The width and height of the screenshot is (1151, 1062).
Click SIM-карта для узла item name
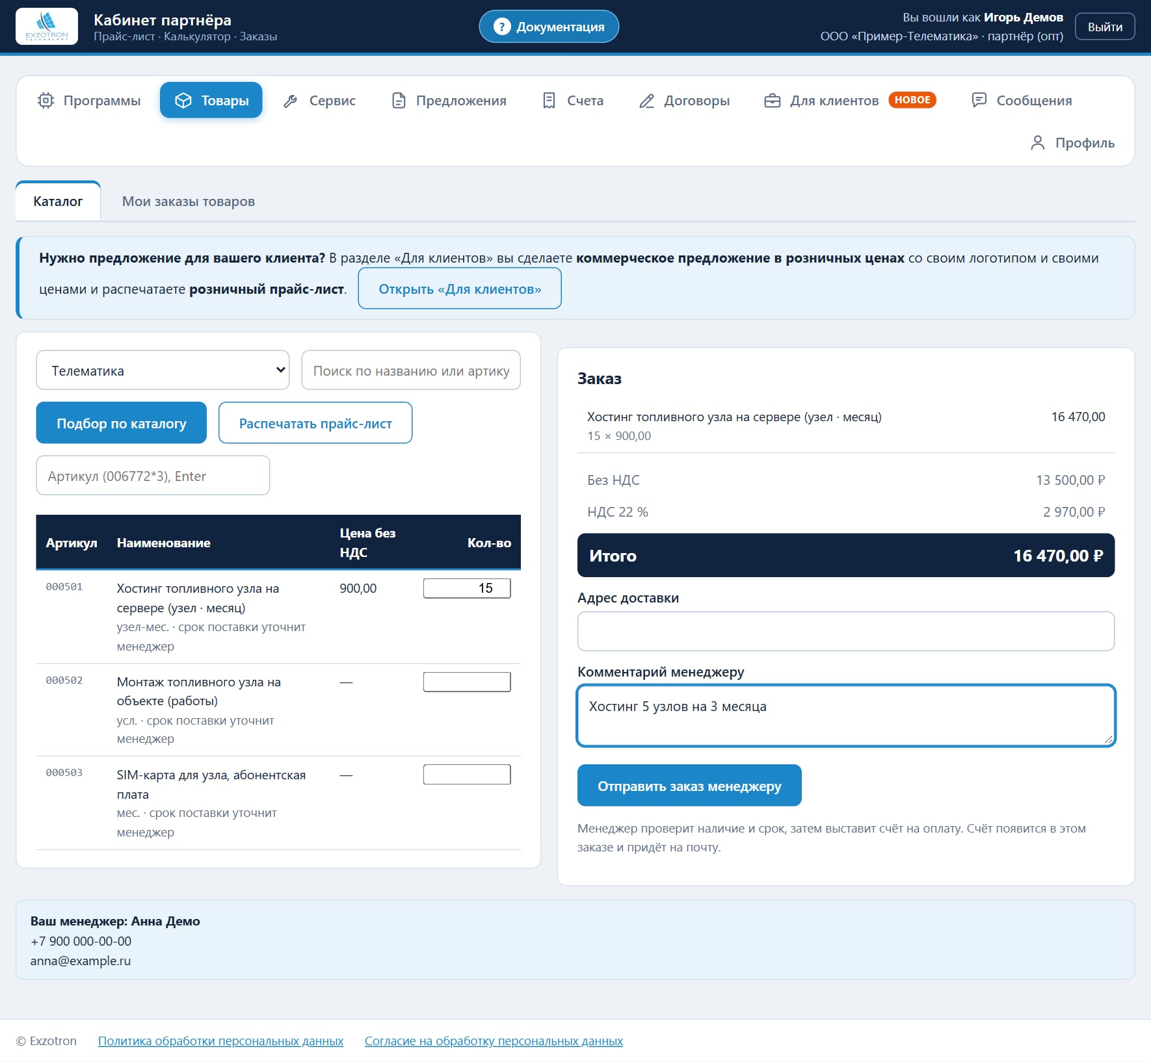[211, 784]
